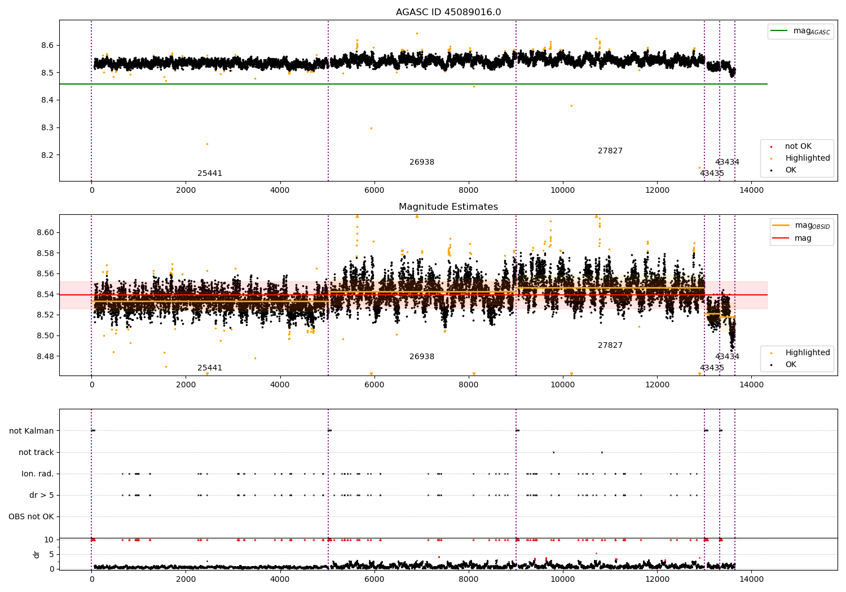The width and height of the screenshot is (846, 592).
Task: Click OBSID label 27827 in the top plot
Action: tap(610, 151)
